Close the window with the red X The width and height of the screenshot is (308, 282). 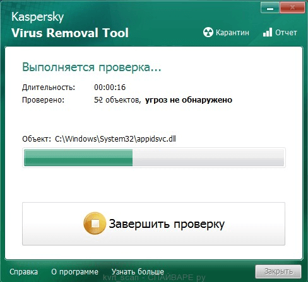tap(292, 8)
